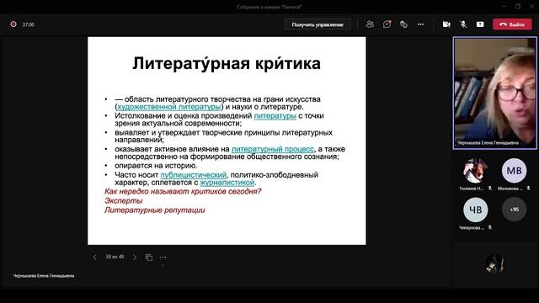
Task: Show the +95 more participants
Action: (515, 210)
